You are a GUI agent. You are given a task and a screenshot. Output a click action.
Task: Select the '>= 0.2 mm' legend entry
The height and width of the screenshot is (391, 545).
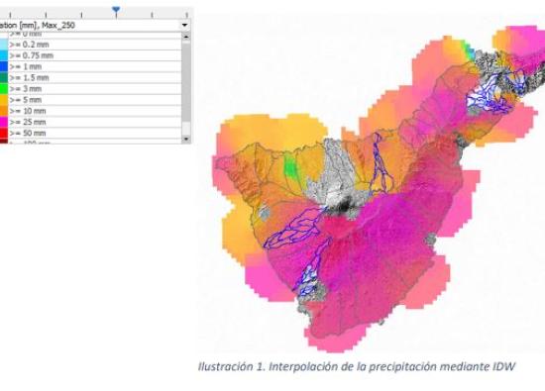pos(90,45)
